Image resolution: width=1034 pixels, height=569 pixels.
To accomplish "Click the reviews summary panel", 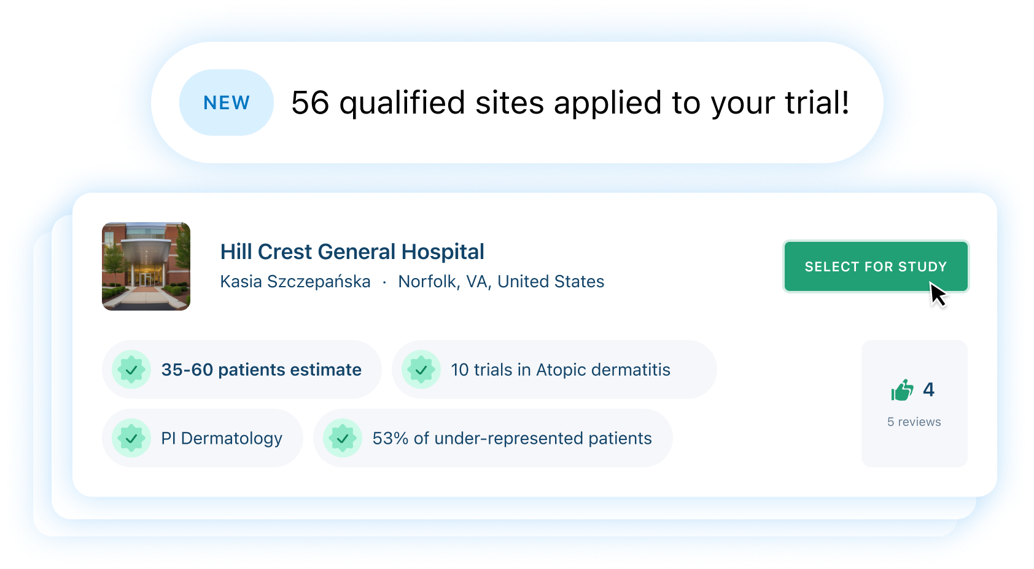I will click(x=914, y=403).
